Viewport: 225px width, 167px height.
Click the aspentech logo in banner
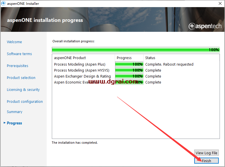point(205,26)
